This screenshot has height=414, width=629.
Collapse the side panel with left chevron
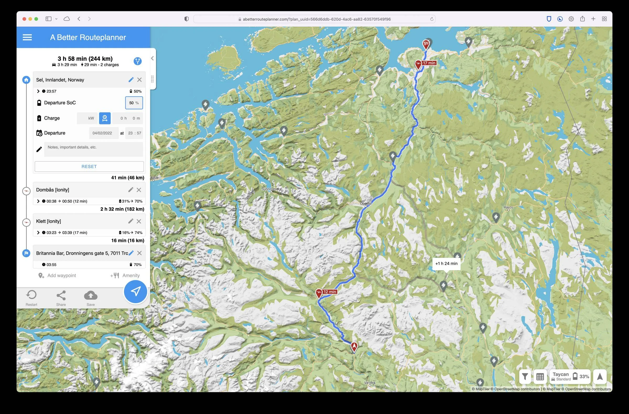click(x=152, y=58)
